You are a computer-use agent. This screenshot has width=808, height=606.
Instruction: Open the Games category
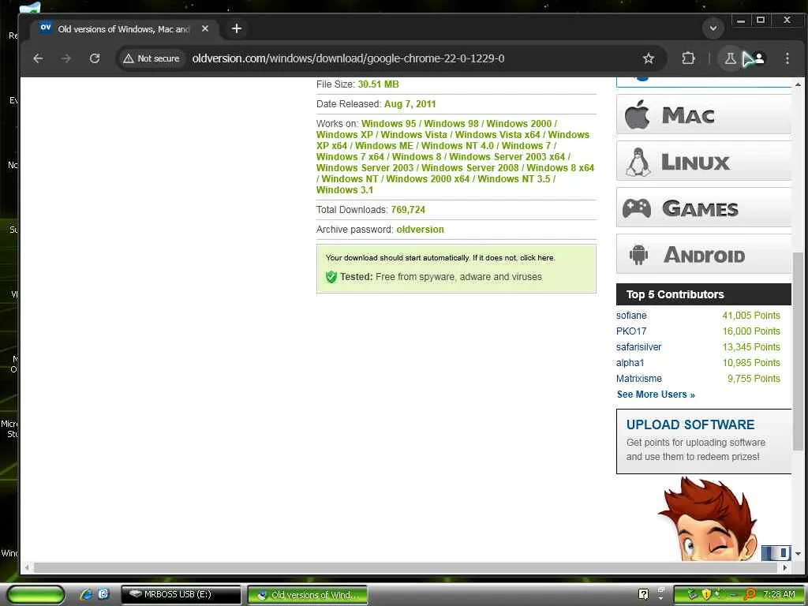tap(704, 208)
